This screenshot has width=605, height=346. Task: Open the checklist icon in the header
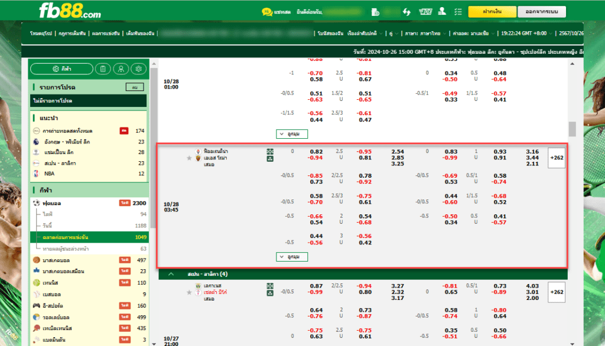[458, 12]
